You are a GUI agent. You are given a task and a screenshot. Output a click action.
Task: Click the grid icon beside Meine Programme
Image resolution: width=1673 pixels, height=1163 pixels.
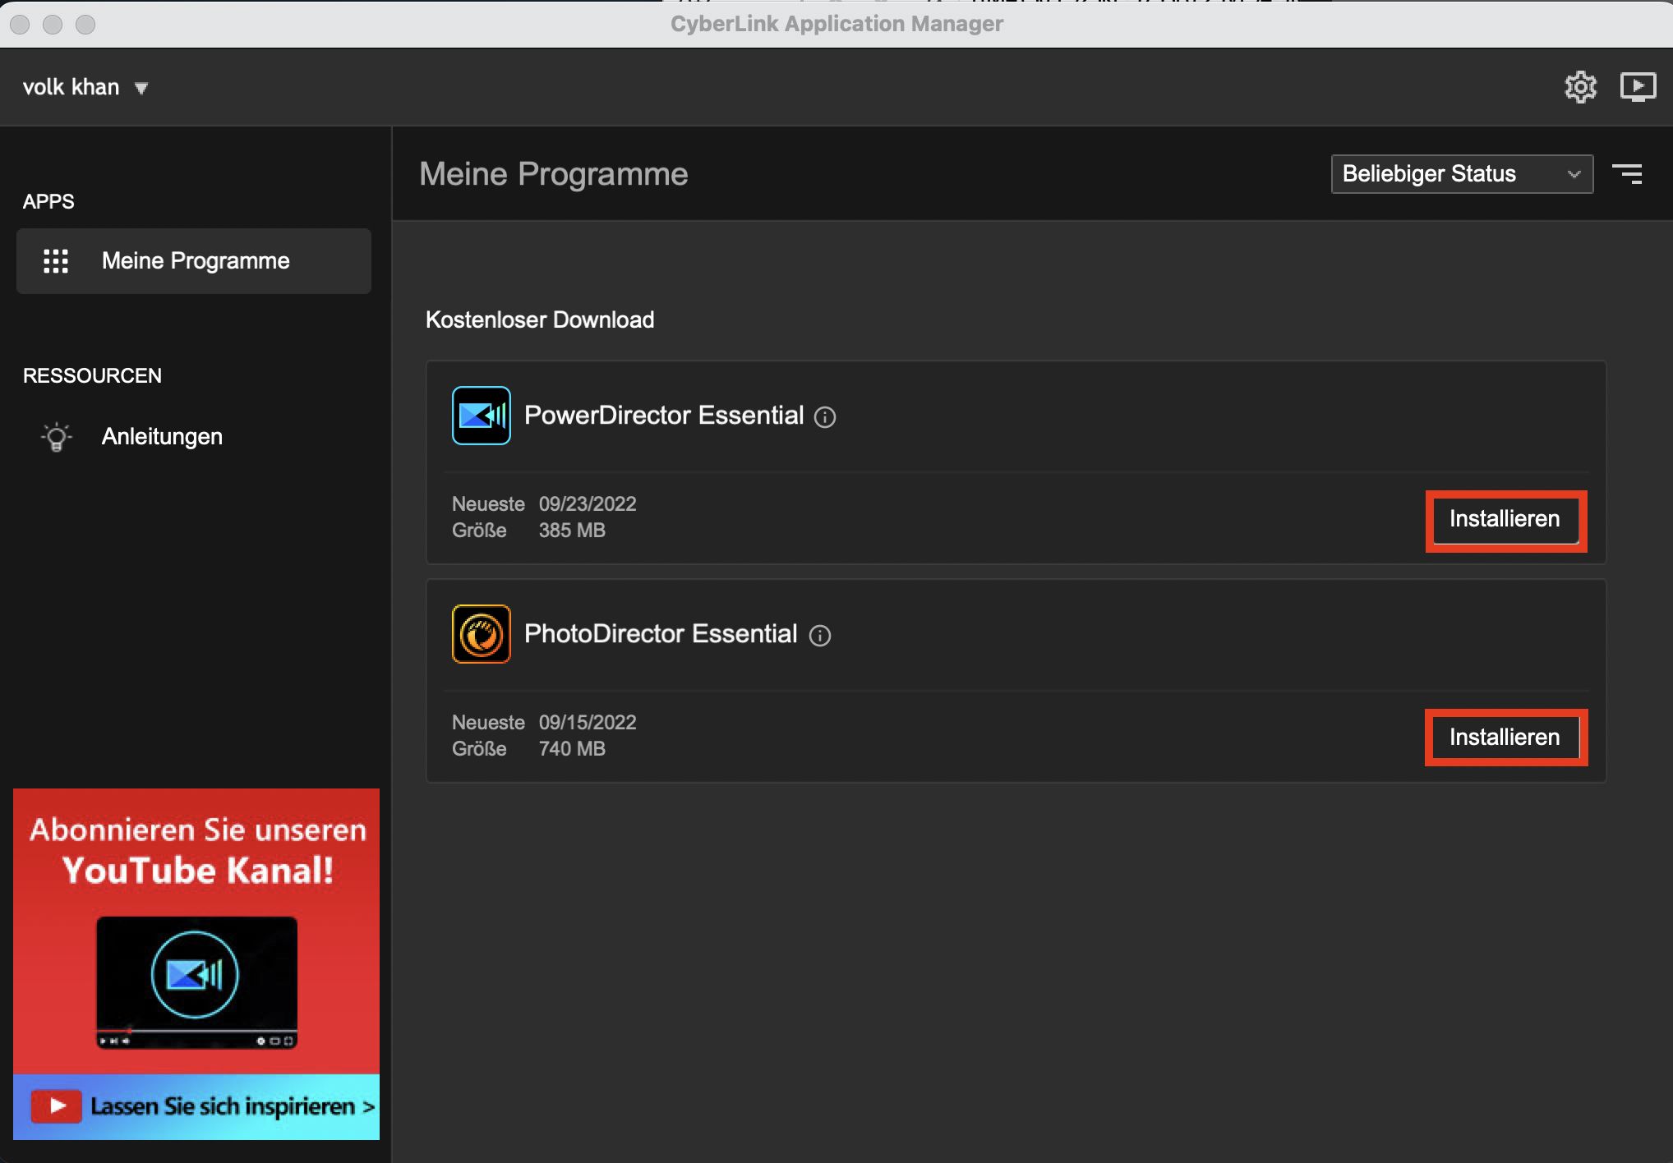(56, 261)
